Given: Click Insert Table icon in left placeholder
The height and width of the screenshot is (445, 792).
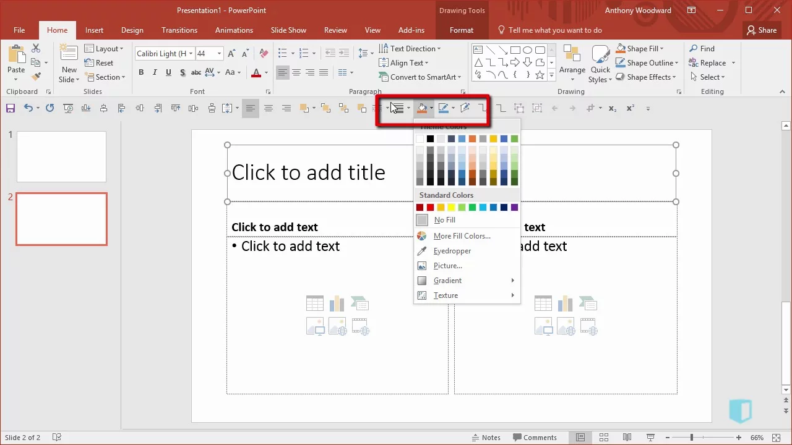Looking at the screenshot, I should coord(315,303).
